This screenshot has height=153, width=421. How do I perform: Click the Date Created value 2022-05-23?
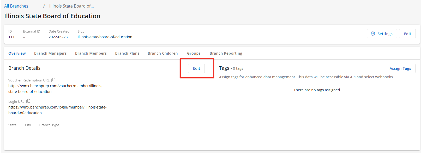click(58, 37)
